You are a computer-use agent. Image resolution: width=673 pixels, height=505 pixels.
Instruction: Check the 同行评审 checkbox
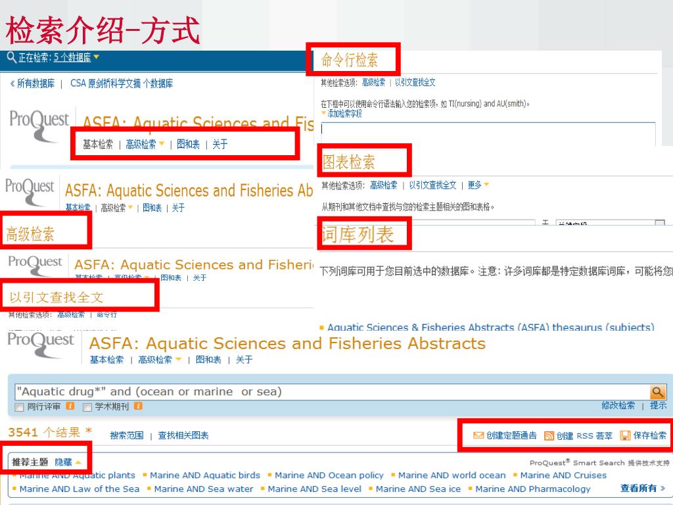[x=19, y=407]
